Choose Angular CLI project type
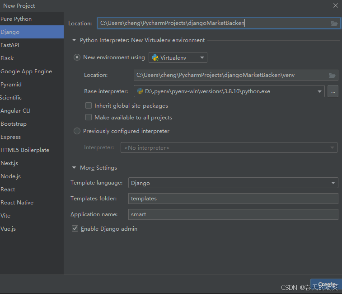The height and width of the screenshot is (294, 342). (32, 110)
